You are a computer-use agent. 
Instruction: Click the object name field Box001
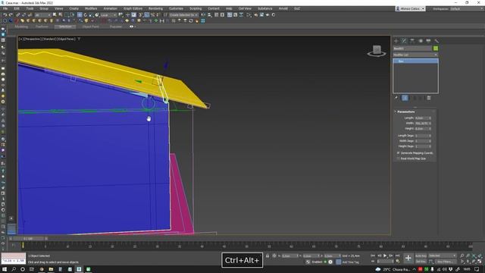click(412, 49)
